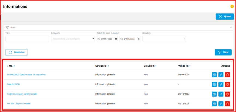The width and height of the screenshot is (236, 112).
Task: Focus the Titre filter text field
Action: click(x=27, y=39)
